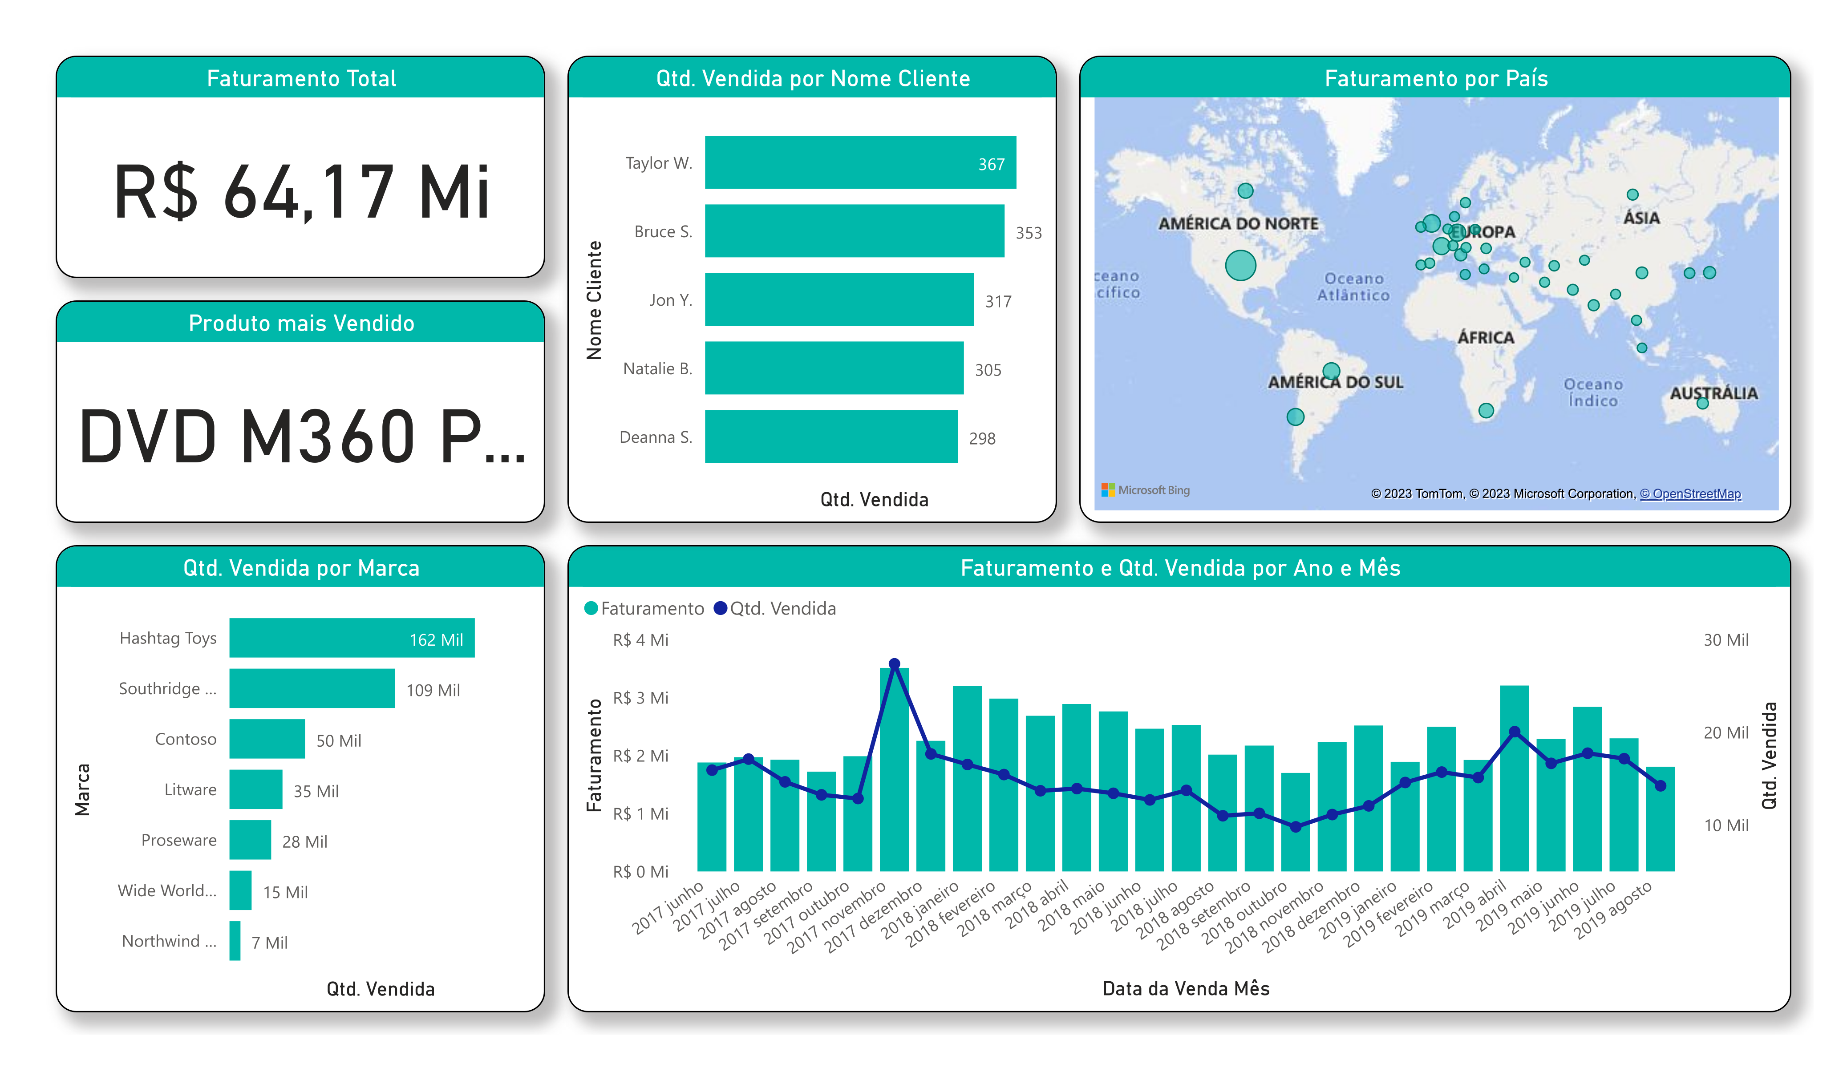Click the Microsoft Bing logo on map

click(x=1145, y=489)
